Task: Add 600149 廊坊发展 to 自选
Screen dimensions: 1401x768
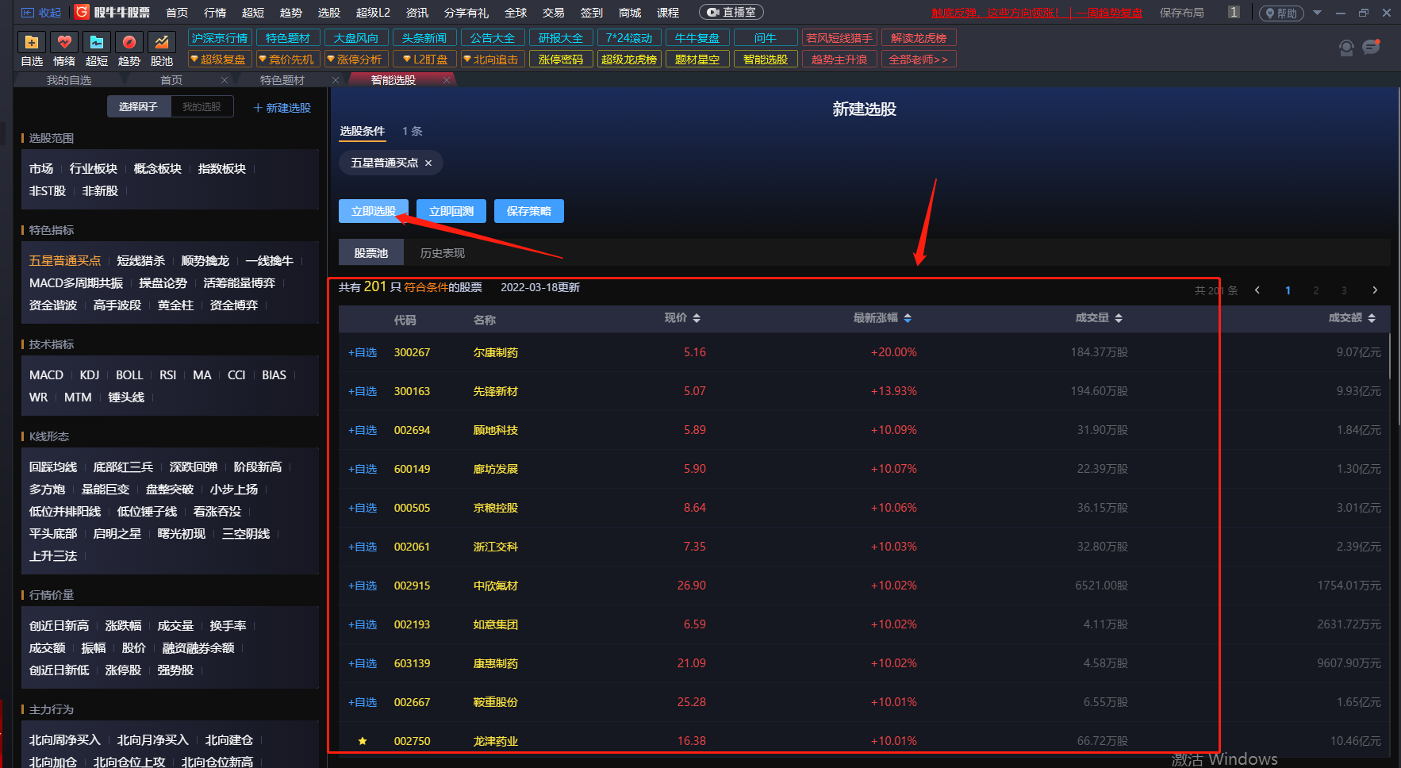Action: (x=363, y=469)
